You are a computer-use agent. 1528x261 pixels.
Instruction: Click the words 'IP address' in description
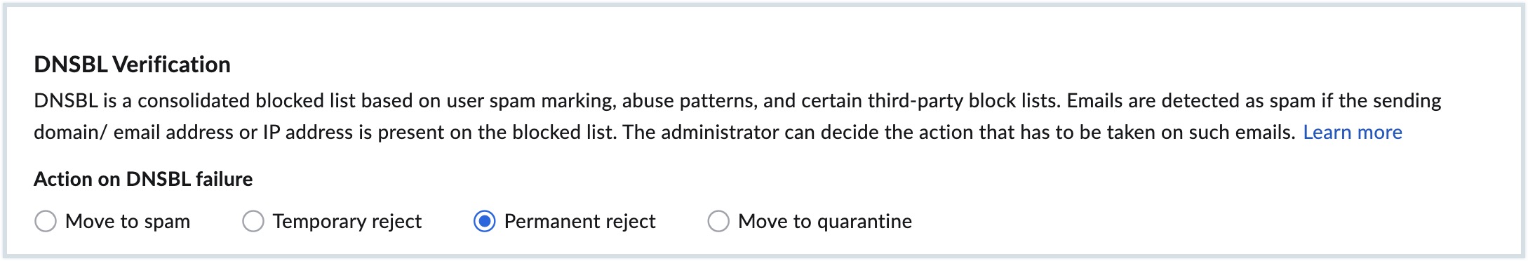[308, 132]
